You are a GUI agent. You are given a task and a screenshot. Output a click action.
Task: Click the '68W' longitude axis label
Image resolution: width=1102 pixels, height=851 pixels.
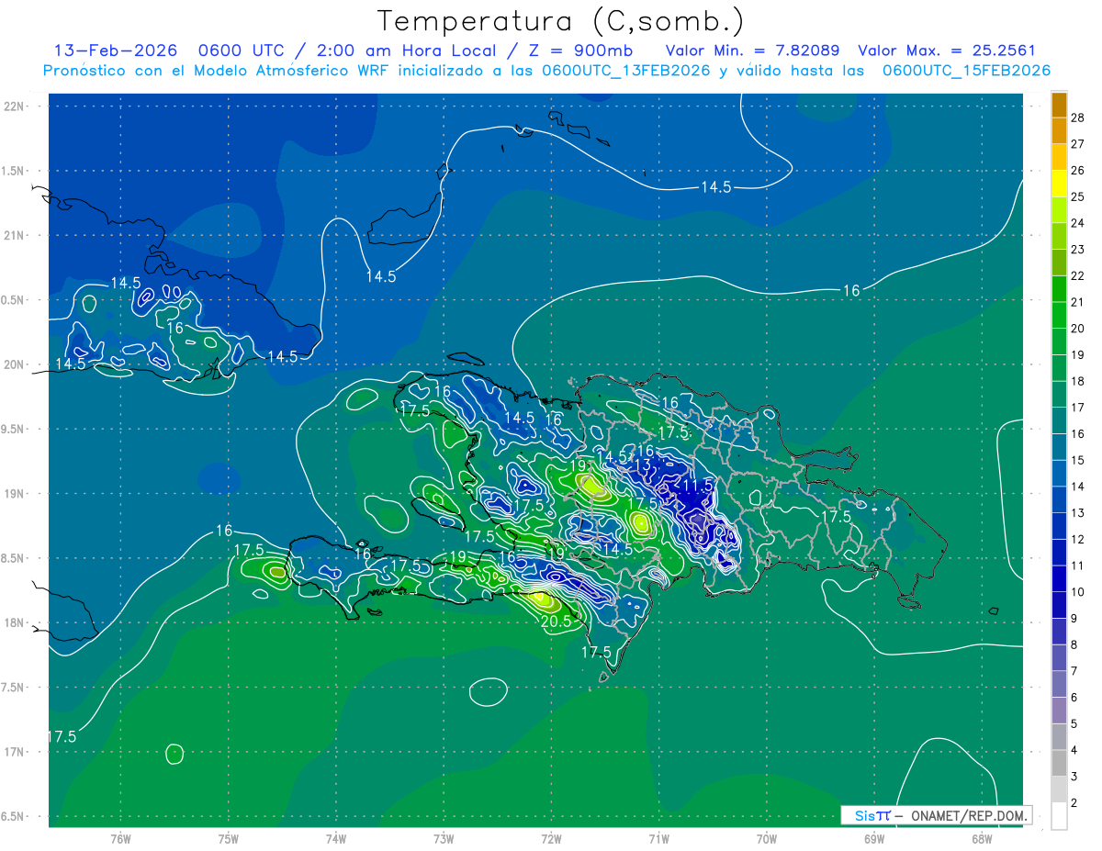(982, 838)
